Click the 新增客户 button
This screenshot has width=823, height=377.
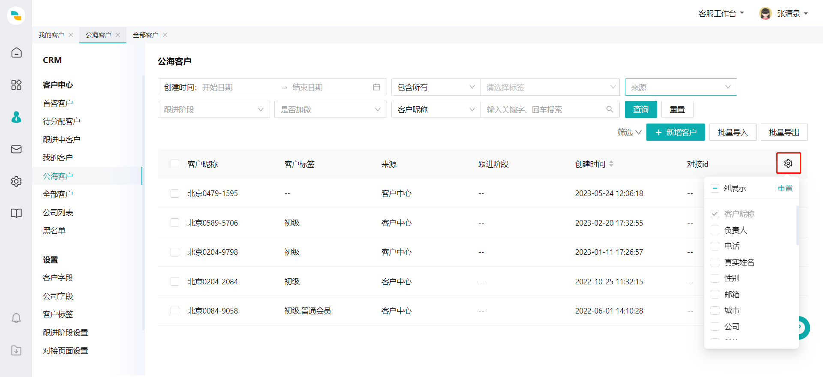676,132
